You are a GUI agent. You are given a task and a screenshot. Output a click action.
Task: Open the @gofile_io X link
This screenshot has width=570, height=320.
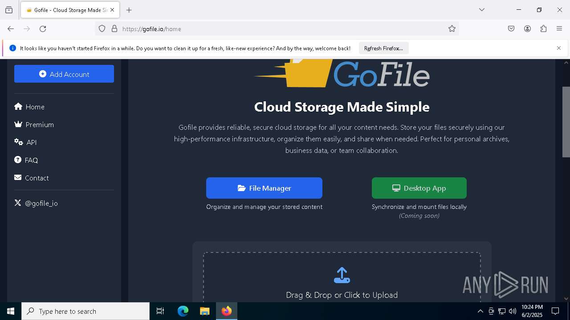coord(36,203)
